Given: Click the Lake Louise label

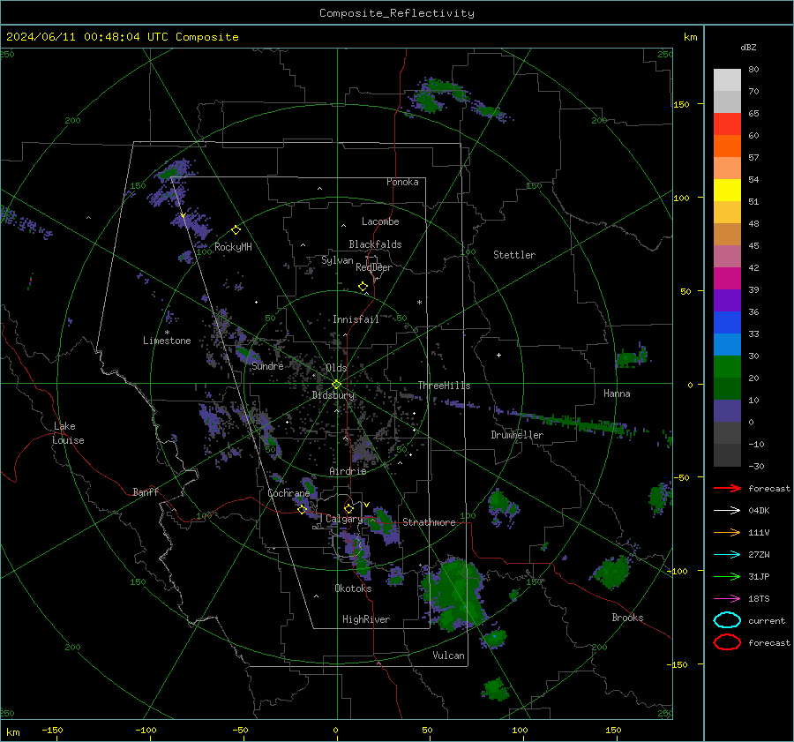Looking at the screenshot, I should click(68, 433).
